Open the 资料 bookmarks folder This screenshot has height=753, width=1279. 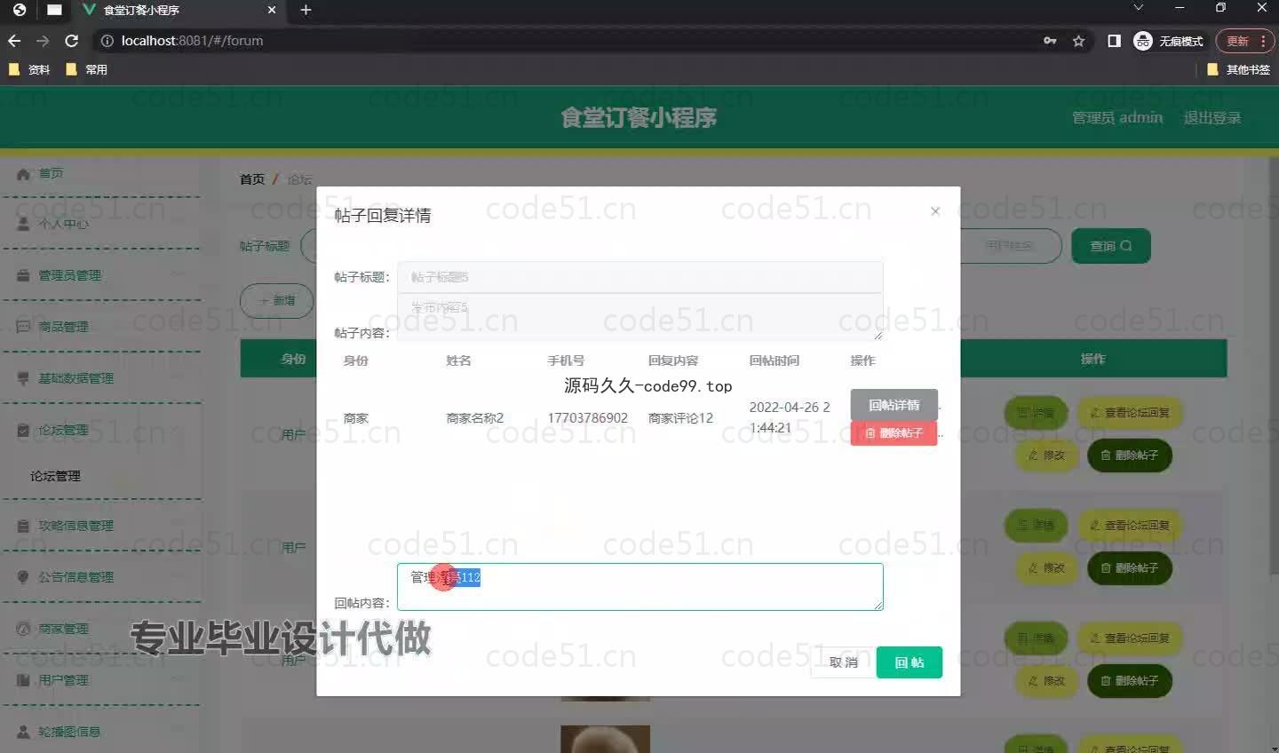[29, 69]
